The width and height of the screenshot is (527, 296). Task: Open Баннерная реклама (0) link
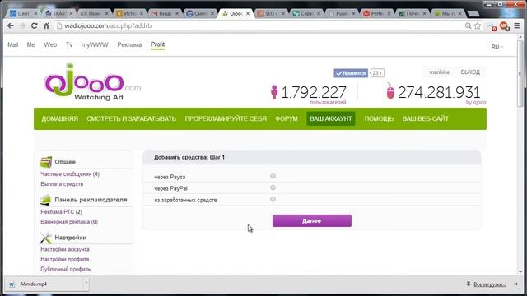point(69,222)
